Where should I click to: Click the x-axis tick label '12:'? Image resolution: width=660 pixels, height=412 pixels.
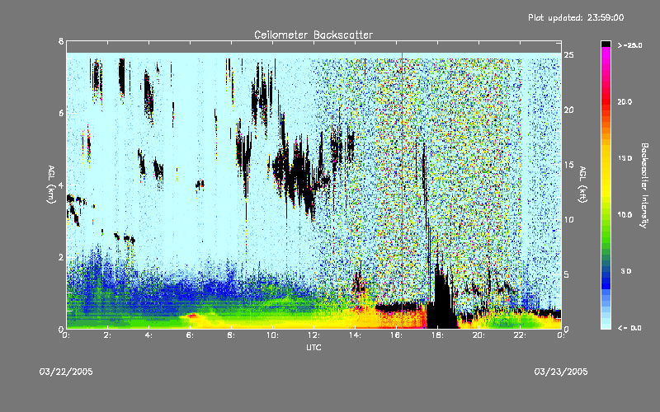click(313, 335)
